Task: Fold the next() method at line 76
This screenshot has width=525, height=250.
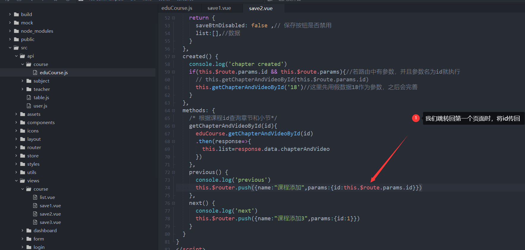Action: pyautogui.click(x=174, y=203)
